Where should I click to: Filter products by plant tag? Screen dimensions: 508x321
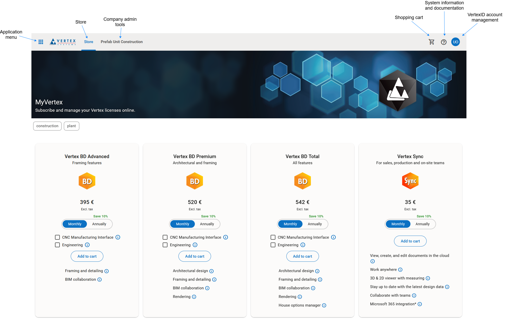[x=71, y=126]
